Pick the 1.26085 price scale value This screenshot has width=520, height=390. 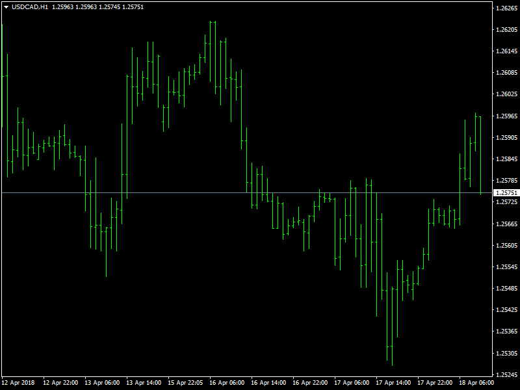506,73
